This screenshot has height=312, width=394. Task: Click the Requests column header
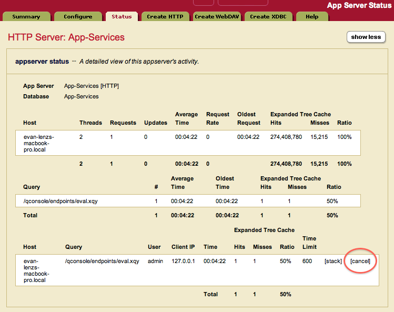[x=123, y=123]
